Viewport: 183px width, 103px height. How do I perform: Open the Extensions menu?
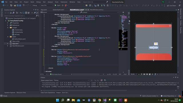pyautogui.click(x=64, y=2)
